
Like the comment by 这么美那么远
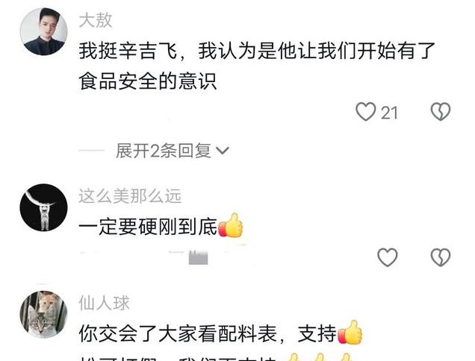pyautogui.click(x=387, y=257)
